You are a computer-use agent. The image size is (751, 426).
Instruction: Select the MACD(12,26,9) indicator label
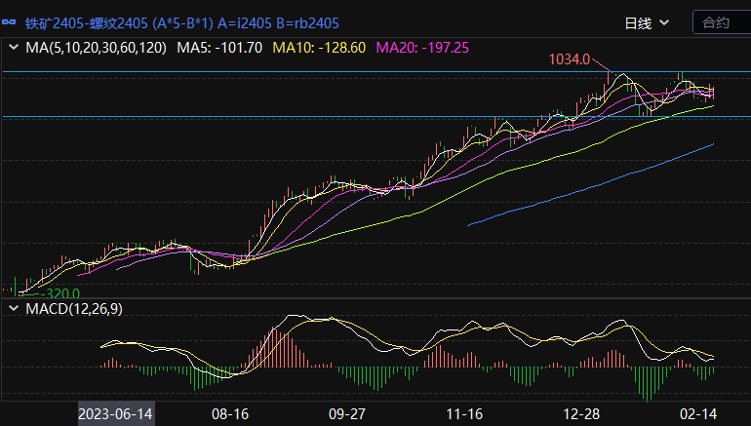pos(73,308)
